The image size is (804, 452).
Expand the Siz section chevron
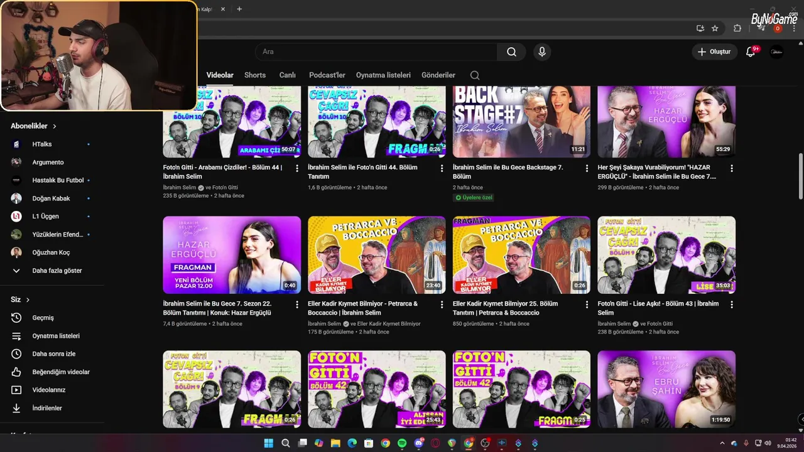pos(28,300)
